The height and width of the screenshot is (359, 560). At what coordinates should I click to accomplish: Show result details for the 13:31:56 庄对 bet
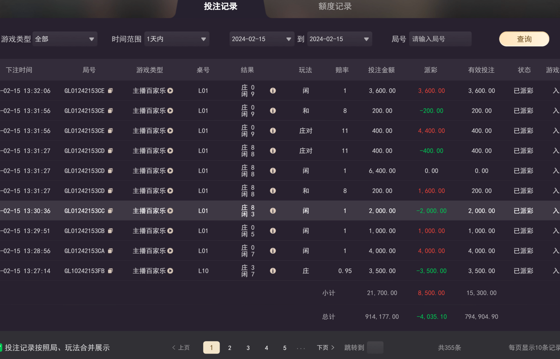tap(273, 131)
